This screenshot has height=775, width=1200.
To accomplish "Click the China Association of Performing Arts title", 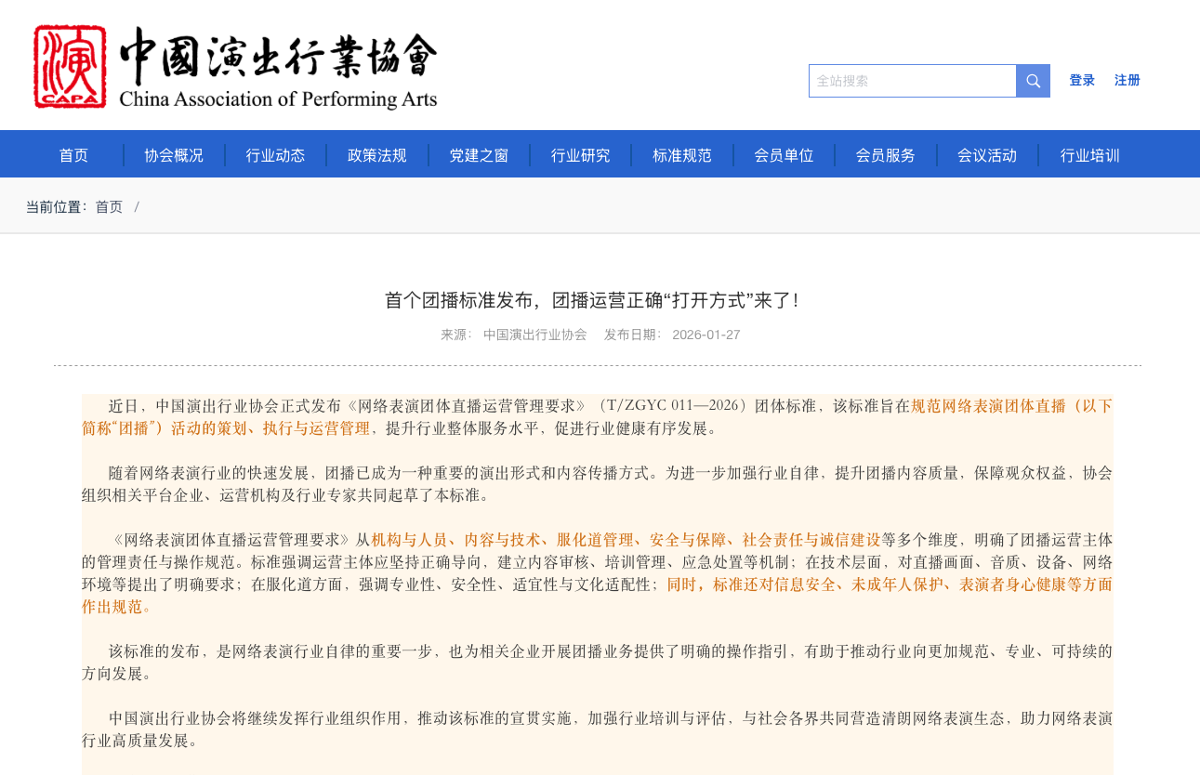I will click(278, 68).
